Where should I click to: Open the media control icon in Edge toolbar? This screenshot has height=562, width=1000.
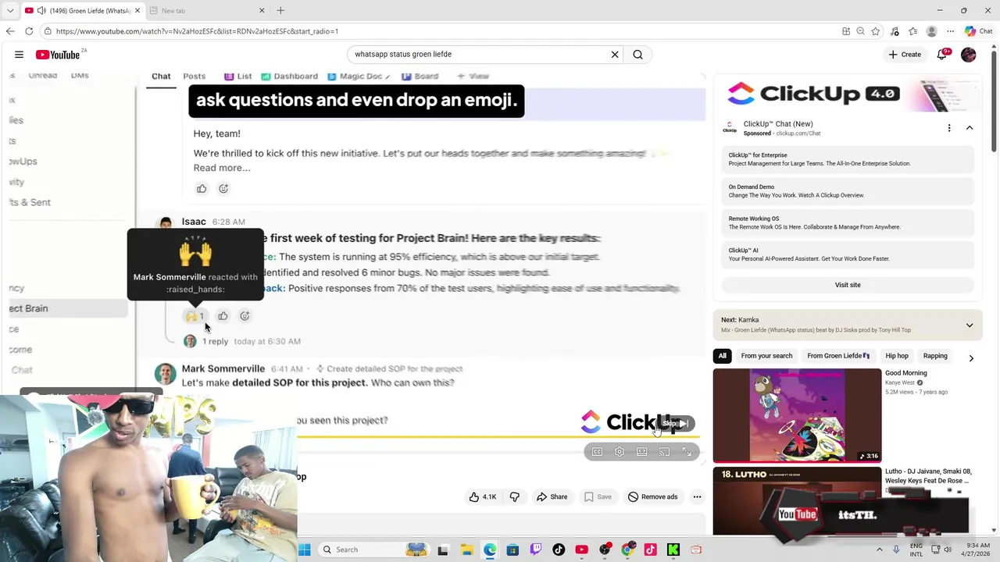tap(895, 31)
